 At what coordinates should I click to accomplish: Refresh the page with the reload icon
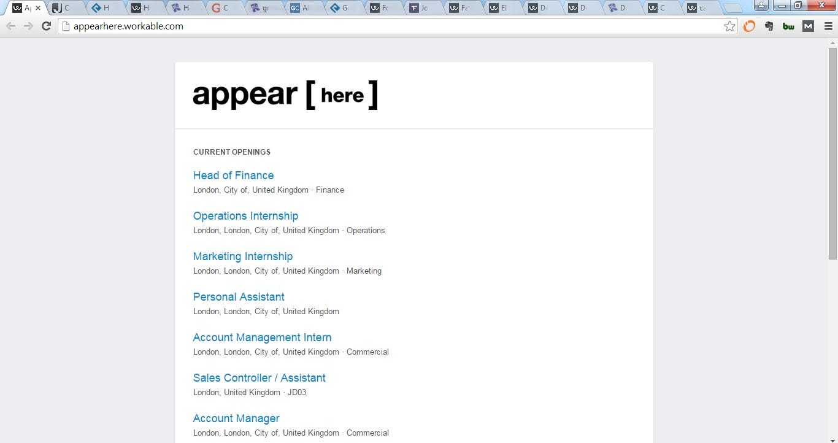46,26
